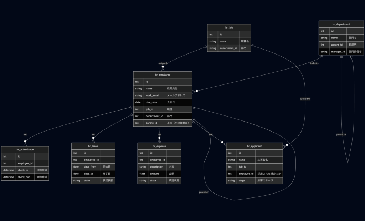Screen dimensions: 365x221
Task: Select the 部門名 comment in hr_department
Action: (x=355, y=38)
